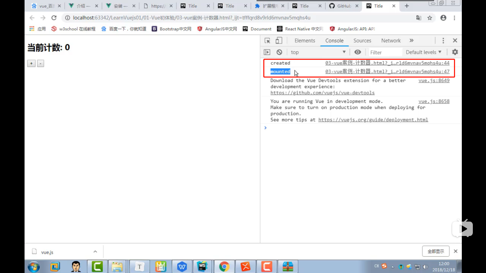Bookmark this page with the star icon
This screenshot has width=486, height=273.
(429, 18)
